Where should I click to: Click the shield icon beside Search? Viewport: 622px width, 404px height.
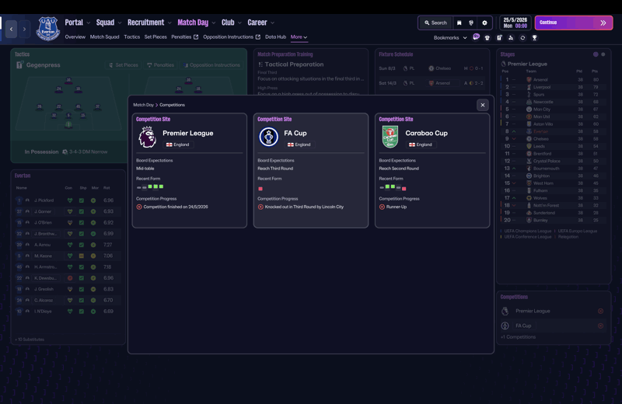(x=471, y=23)
